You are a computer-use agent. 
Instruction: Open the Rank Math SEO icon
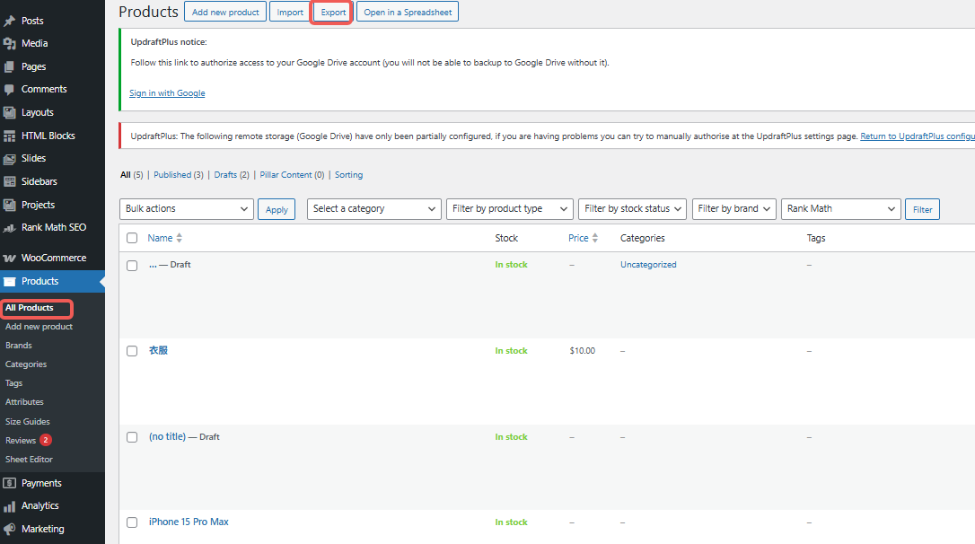pyautogui.click(x=12, y=227)
